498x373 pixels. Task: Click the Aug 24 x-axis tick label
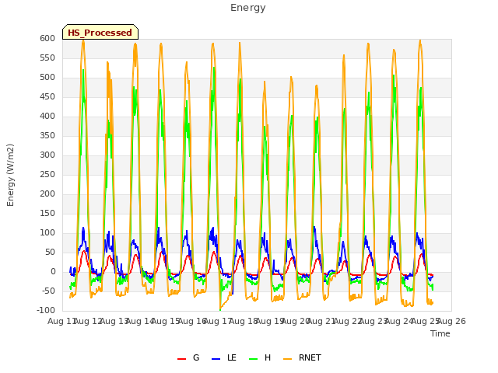click(399, 321)
